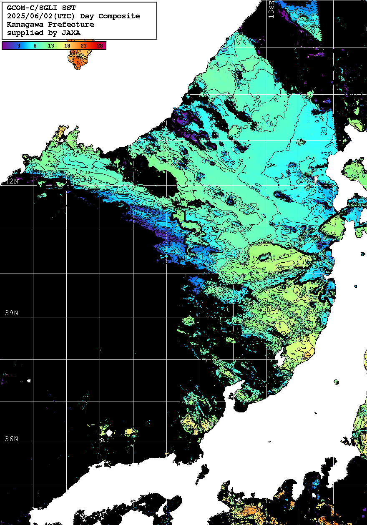The width and height of the screenshot is (367, 525).
Task: Click the value 3 on color scale
Action: click(18, 46)
